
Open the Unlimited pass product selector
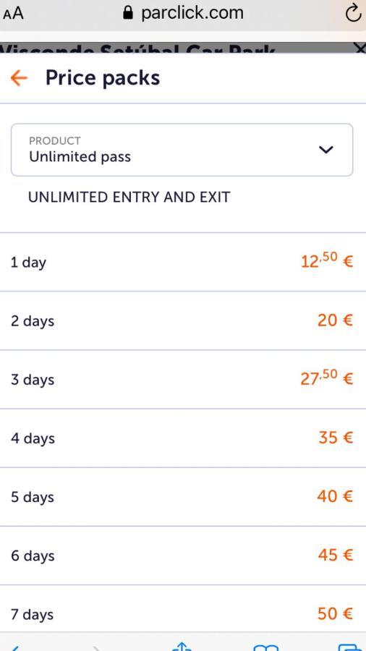pos(182,150)
